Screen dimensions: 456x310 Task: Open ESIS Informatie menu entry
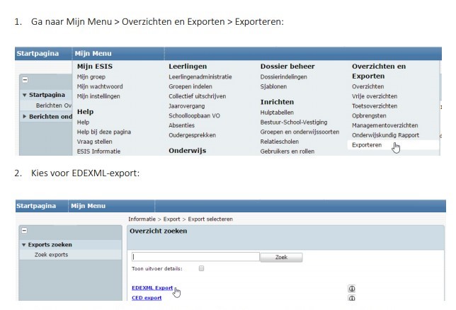[98, 151]
